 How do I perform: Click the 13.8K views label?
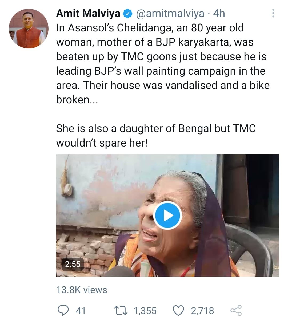point(82,290)
